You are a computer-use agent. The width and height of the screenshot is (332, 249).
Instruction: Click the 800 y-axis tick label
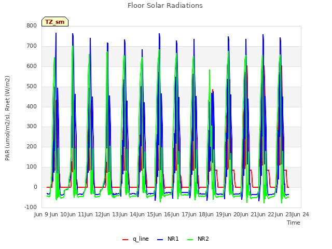tap(32, 25)
